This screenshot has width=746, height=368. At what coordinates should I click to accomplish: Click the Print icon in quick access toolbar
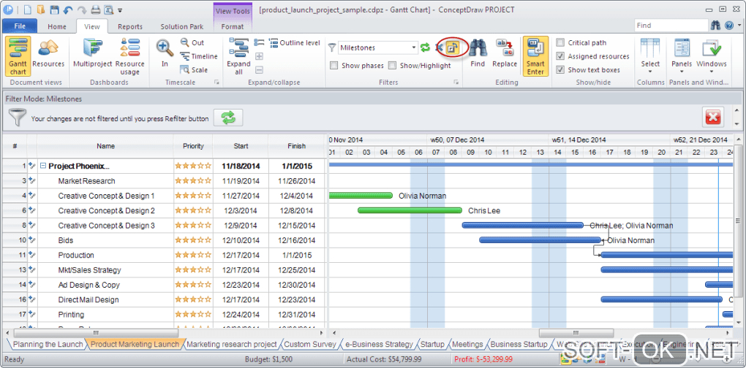(x=96, y=9)
